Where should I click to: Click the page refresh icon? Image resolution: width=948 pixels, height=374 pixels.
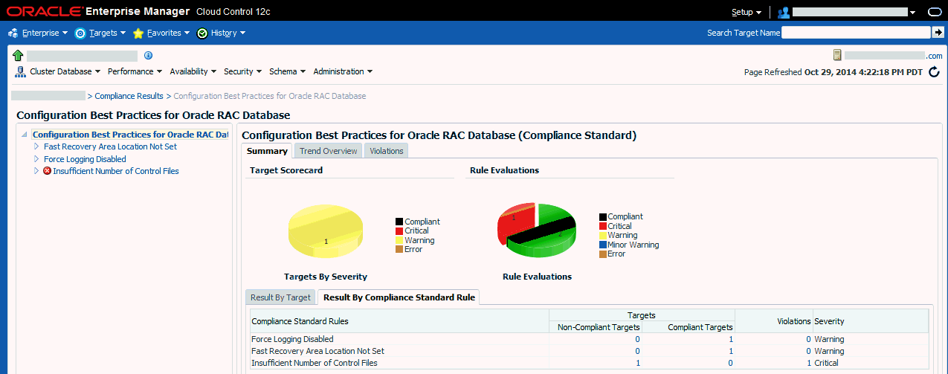click(934, 72)
